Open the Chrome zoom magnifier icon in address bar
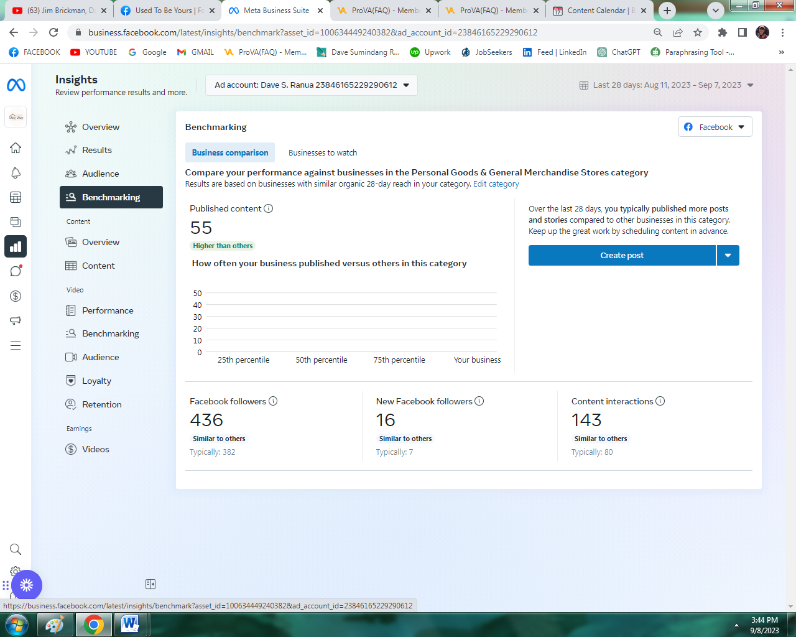Screen dimensions: 796x637 [658, 32]
